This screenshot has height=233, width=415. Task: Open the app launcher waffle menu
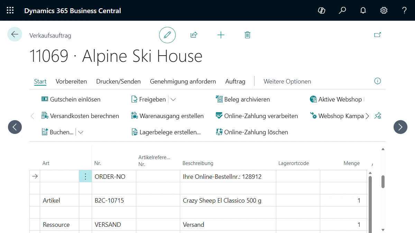tap(10, 10)
